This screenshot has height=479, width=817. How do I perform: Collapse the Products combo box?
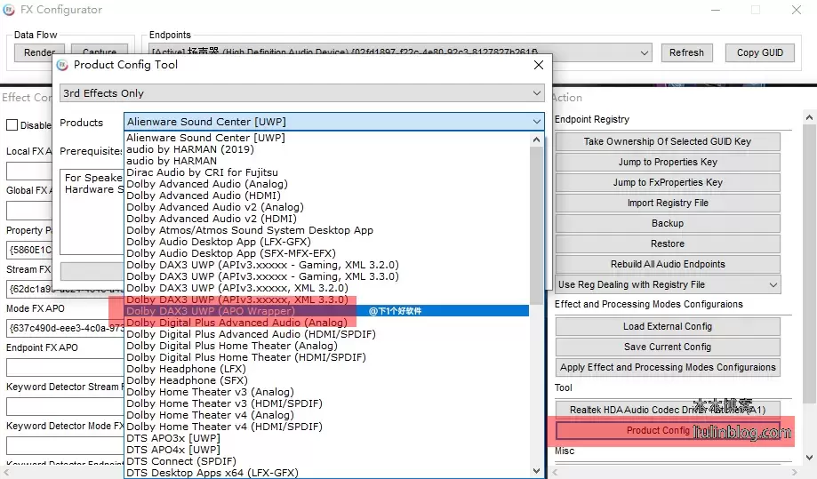pos(536,122)
